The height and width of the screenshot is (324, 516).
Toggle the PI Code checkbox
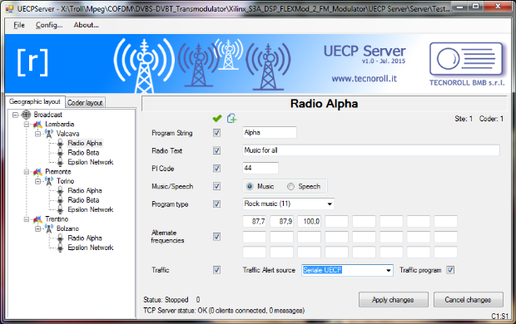click(x=216, y=169)
